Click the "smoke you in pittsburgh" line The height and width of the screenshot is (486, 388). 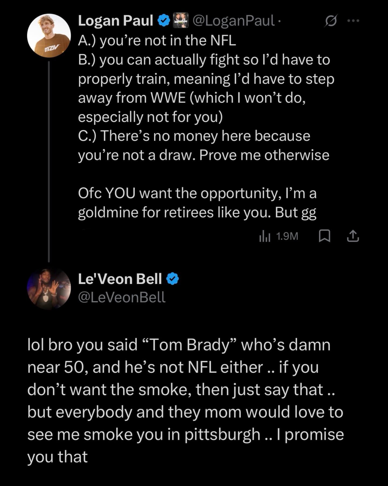click(x=172, y=434)
